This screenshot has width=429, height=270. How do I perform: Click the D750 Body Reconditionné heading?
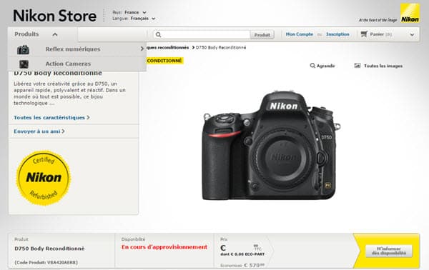pyautogui.click(x=58, y=74)
